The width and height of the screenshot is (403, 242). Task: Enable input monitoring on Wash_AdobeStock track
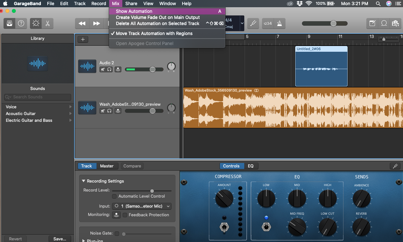(118, 111)
